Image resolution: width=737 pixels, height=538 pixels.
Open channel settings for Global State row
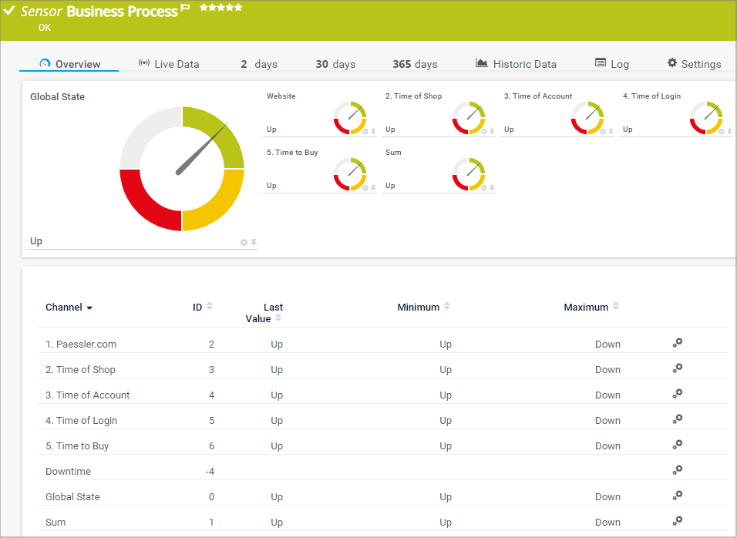click(x=677, y=496)
